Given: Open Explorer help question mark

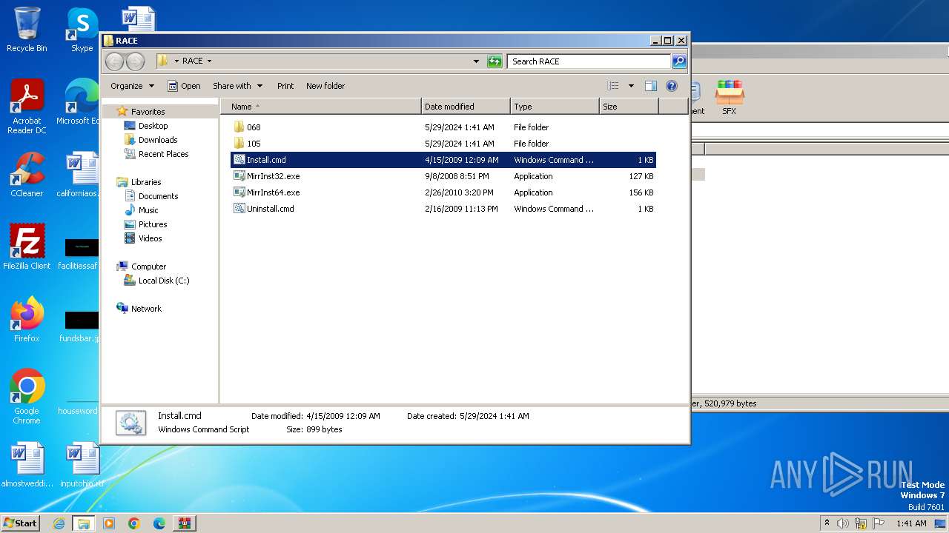Looking at the screenshot, I should click(x=672, y=86).
